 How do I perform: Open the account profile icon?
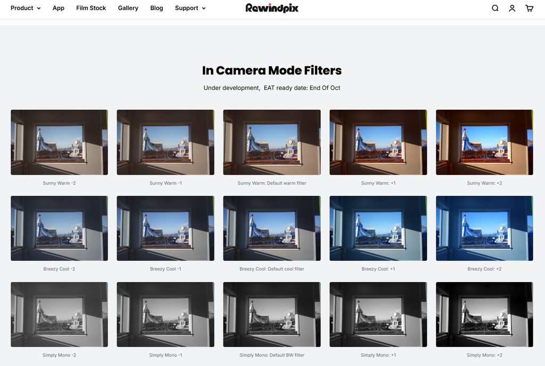pos(512,8)
